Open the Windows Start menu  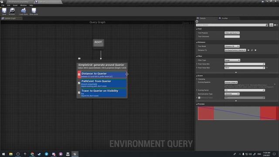click(x=3, y=154)
